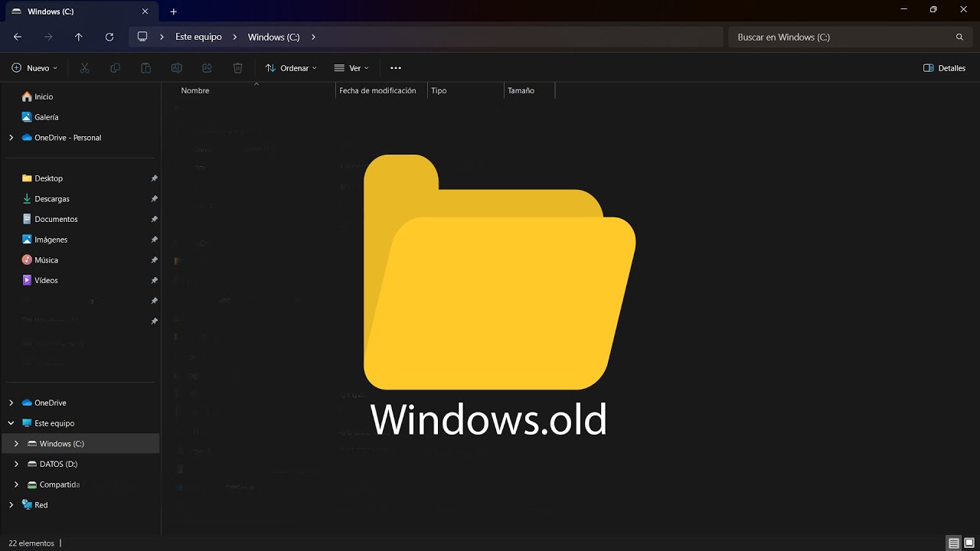Open the three-dot more options menu
This screenshot has height=551, width=980.
click(x=396, y=68)
